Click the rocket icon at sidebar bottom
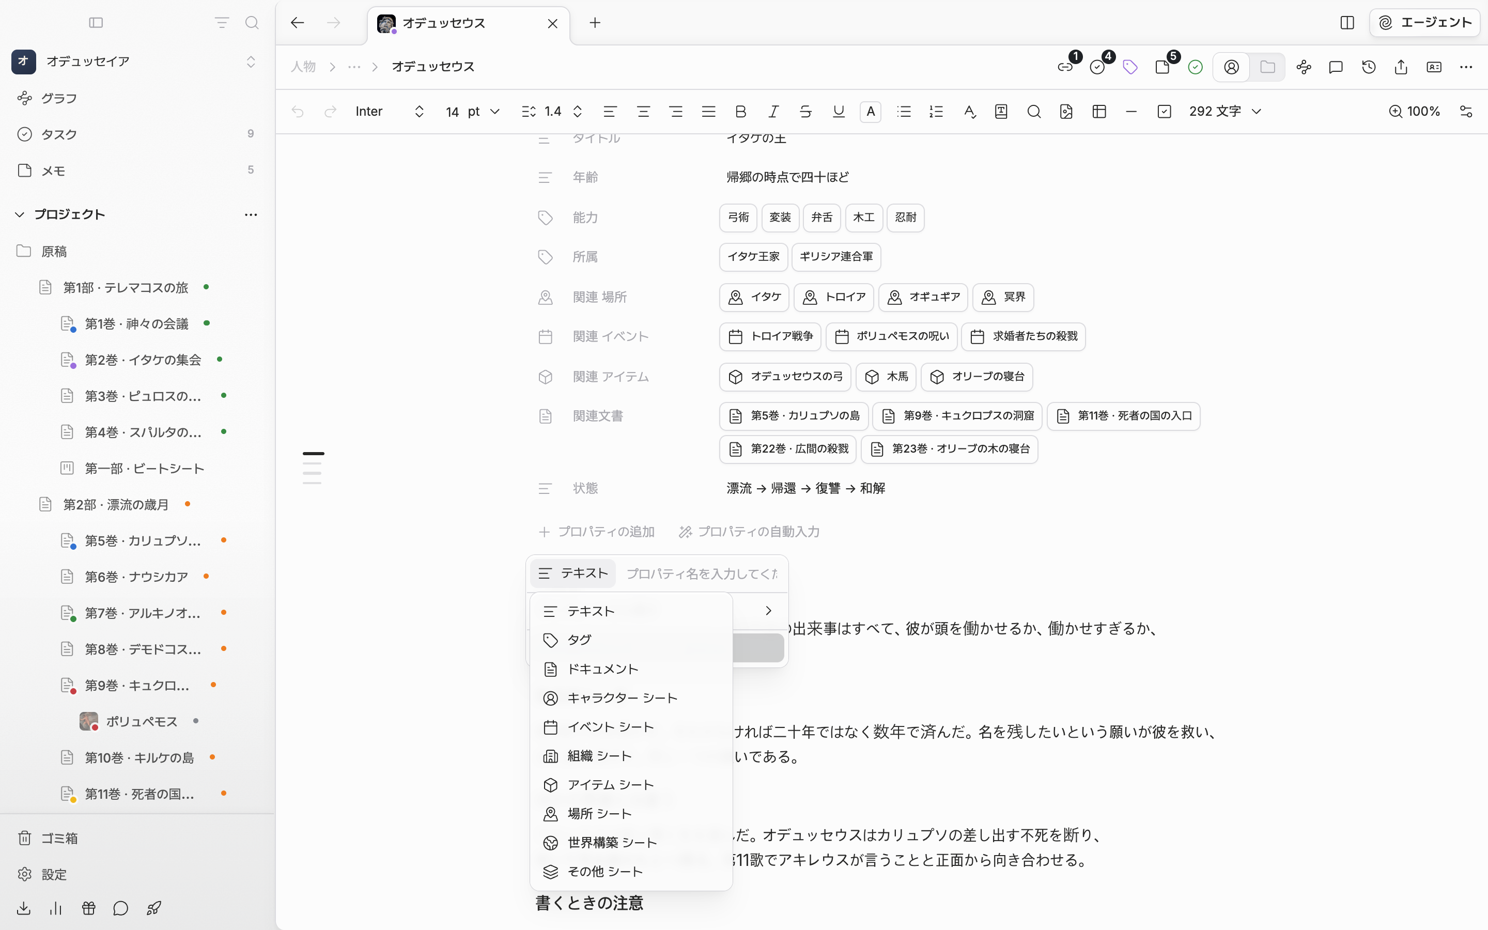This screenshot has width=1488, height=930. 154,908
